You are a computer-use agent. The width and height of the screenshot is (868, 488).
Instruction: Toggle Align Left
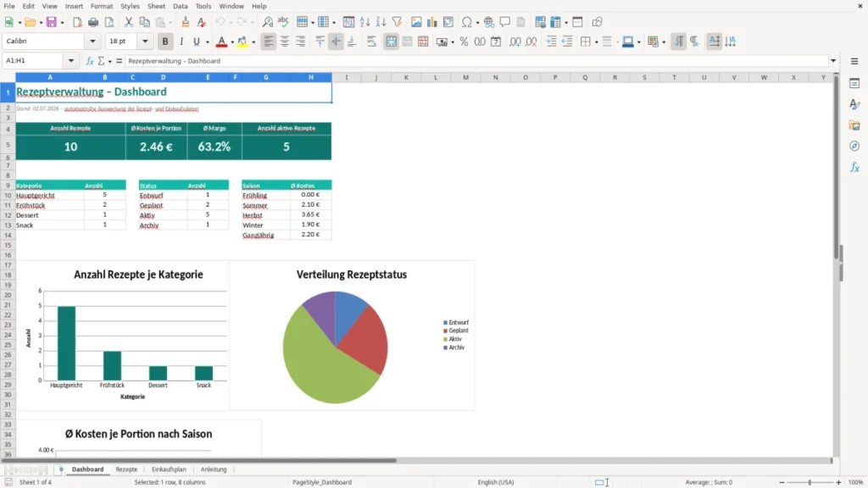tap(269, 42)
